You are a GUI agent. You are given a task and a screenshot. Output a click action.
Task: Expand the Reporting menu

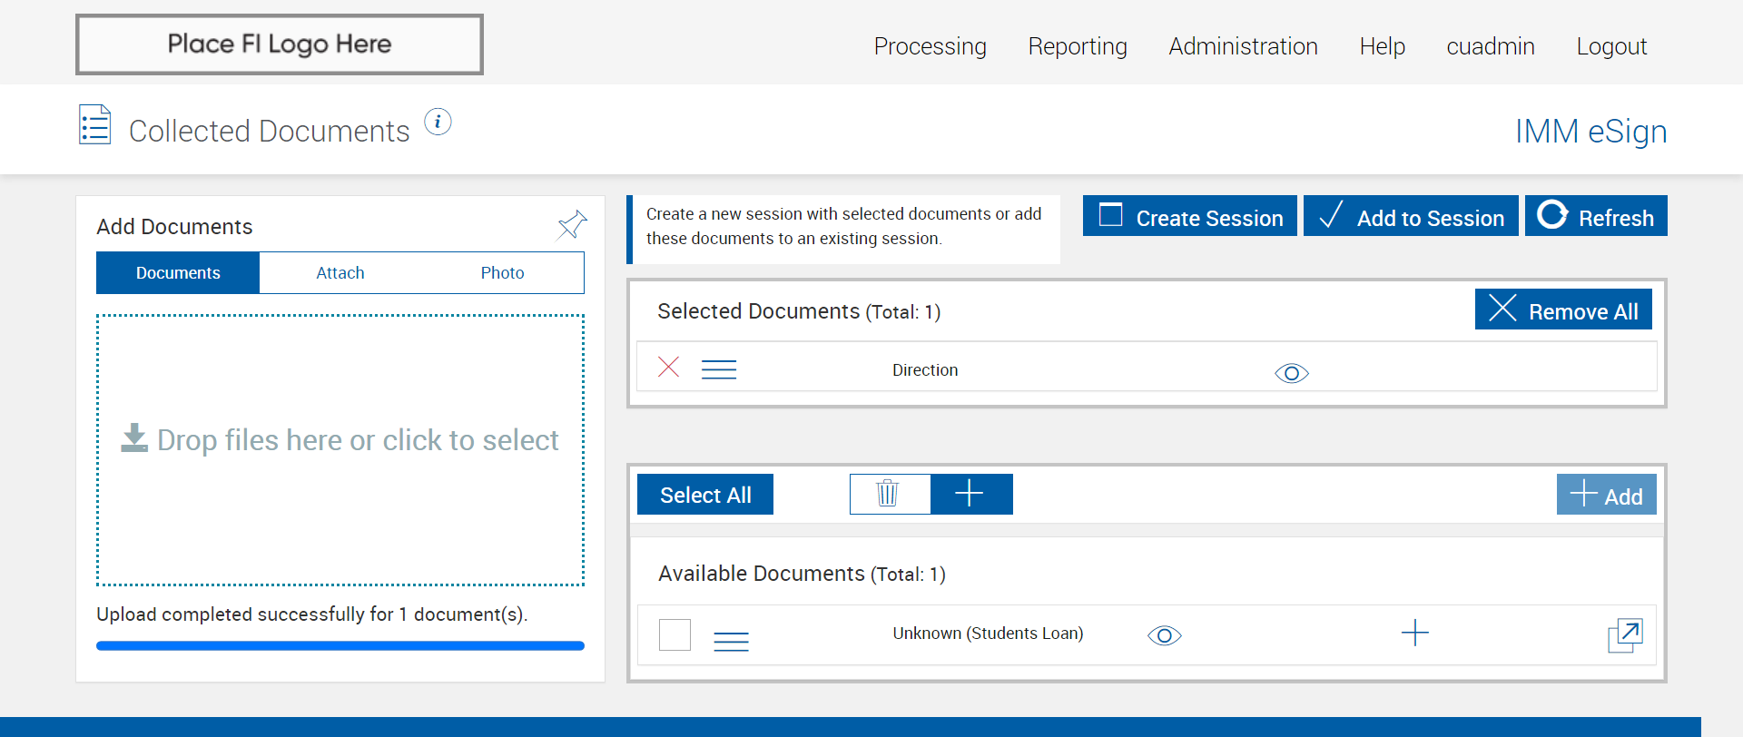pos(1077,46)
